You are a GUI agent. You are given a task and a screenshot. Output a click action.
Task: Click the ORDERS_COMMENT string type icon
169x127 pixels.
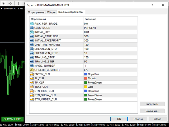[32, 70]
